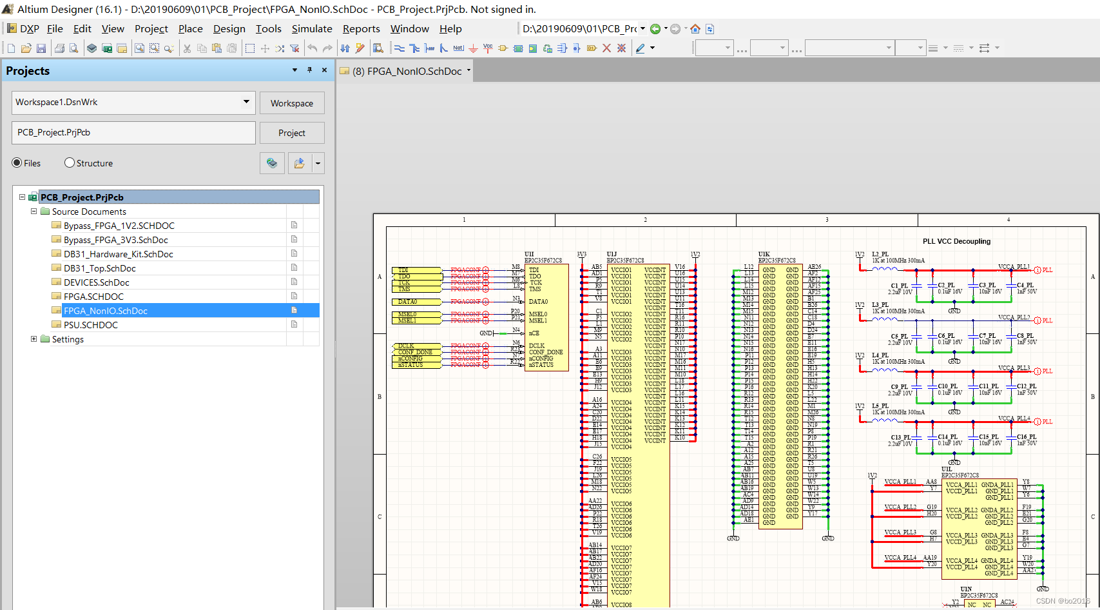Select PSU.SCHDOC in the tree
1100x610 pixels.
(91, 325)
